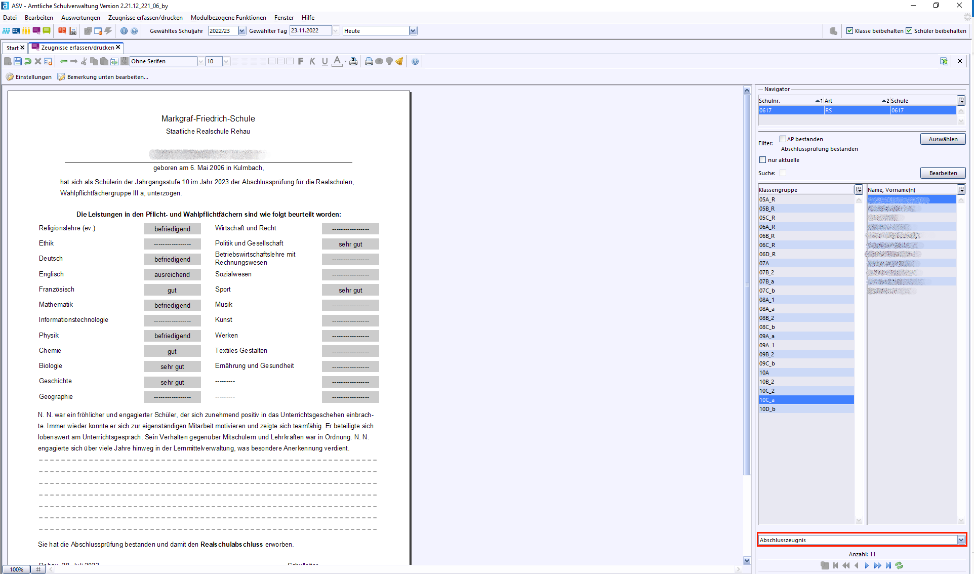
Task: Enable the AP bestanden filter checkbox
Action: pyautogui.click(x=783, y=139)
